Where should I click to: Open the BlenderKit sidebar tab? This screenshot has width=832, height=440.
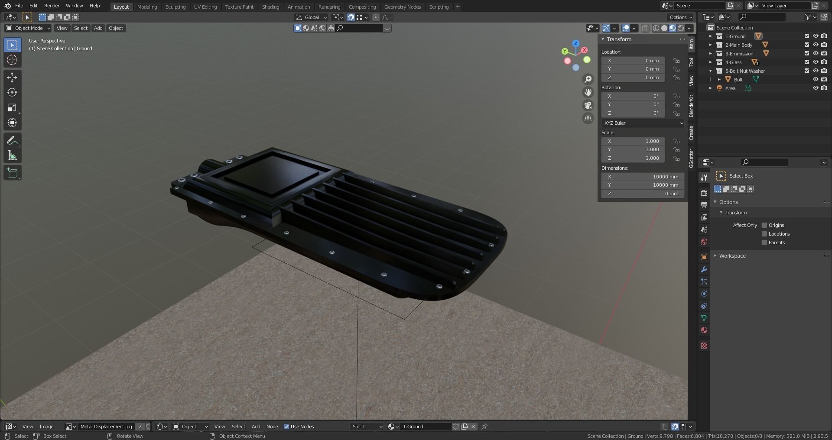coord(691,106)
